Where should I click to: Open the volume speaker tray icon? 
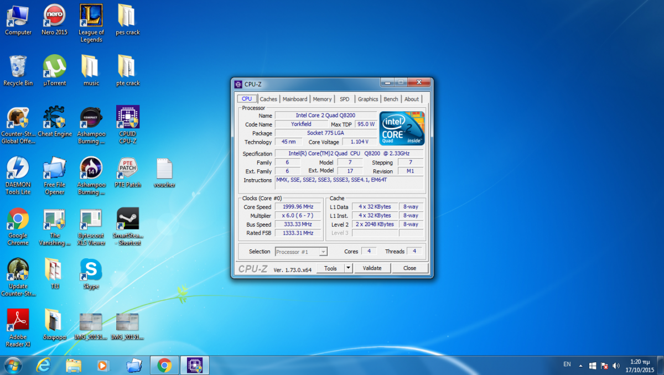point(616,366)
